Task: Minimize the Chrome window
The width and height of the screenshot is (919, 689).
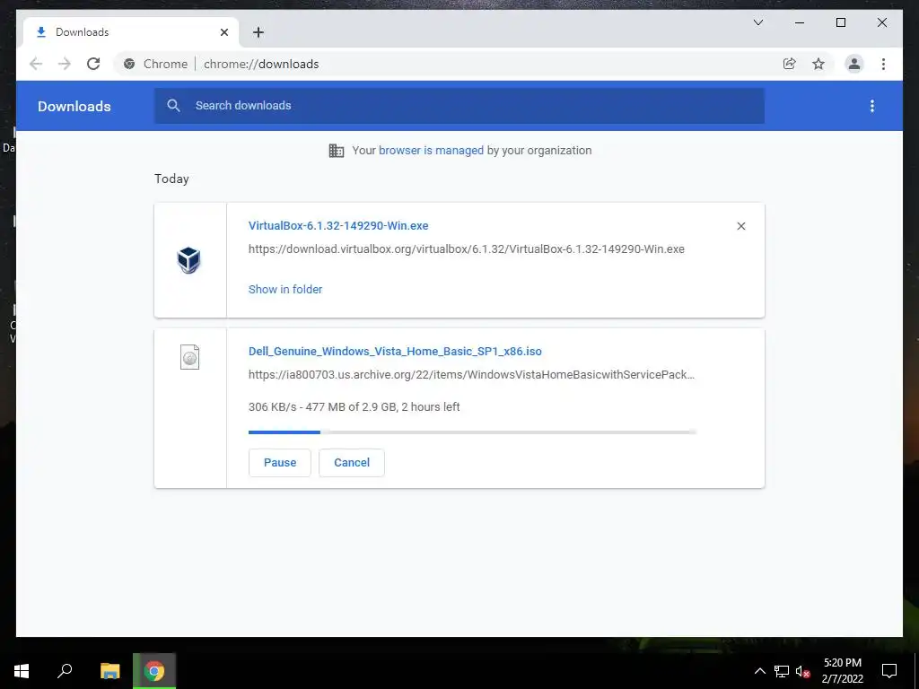Action: pyautogui.click(x=800, y=22)
